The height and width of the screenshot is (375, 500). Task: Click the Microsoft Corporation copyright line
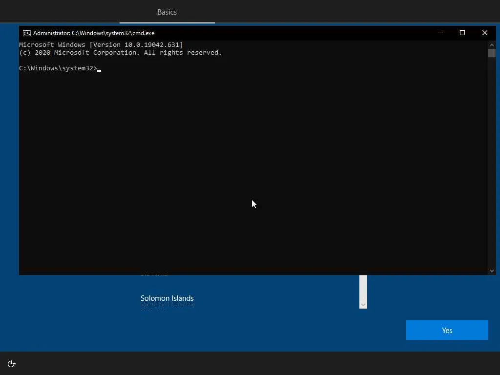[121, 53]
